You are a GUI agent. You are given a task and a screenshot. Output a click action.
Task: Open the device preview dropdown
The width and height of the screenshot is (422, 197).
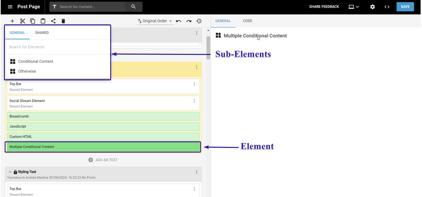[354, 7]
